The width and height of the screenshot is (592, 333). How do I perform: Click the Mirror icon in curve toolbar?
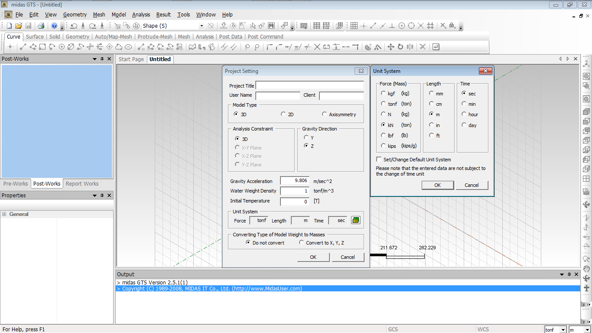pos(410,47)
